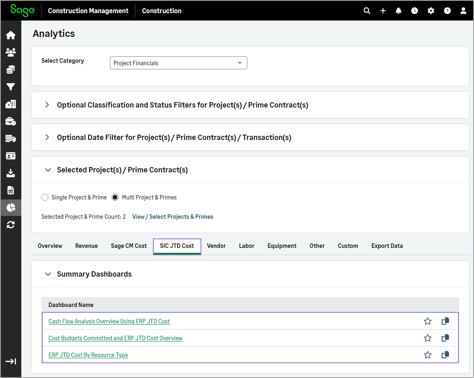The image size is (474, 378).
Task: Open the notifications bell icon
Action: pyautogui.click(x=399, y=11)
